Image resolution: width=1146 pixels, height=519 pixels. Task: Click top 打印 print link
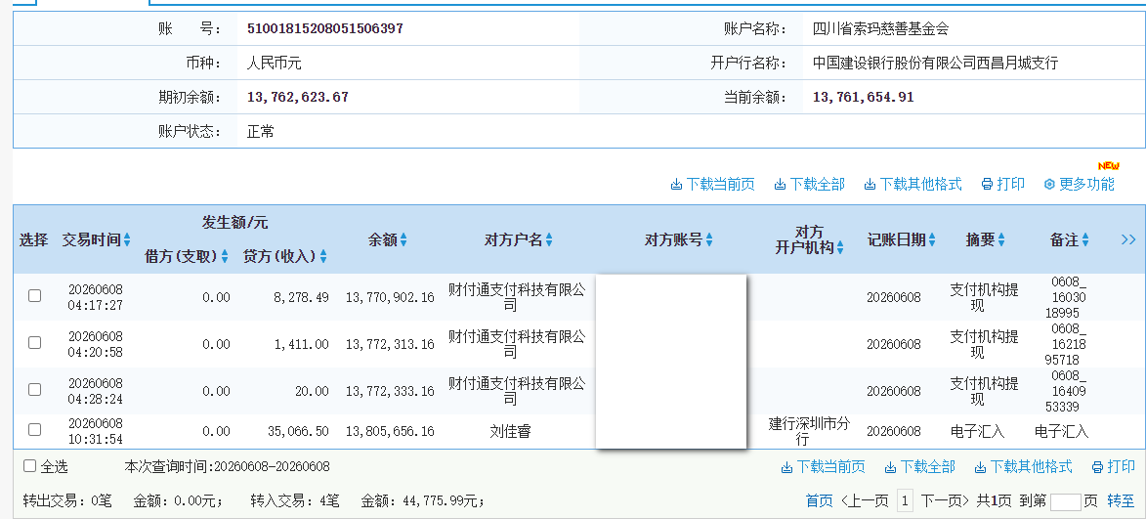point(1002,184)
